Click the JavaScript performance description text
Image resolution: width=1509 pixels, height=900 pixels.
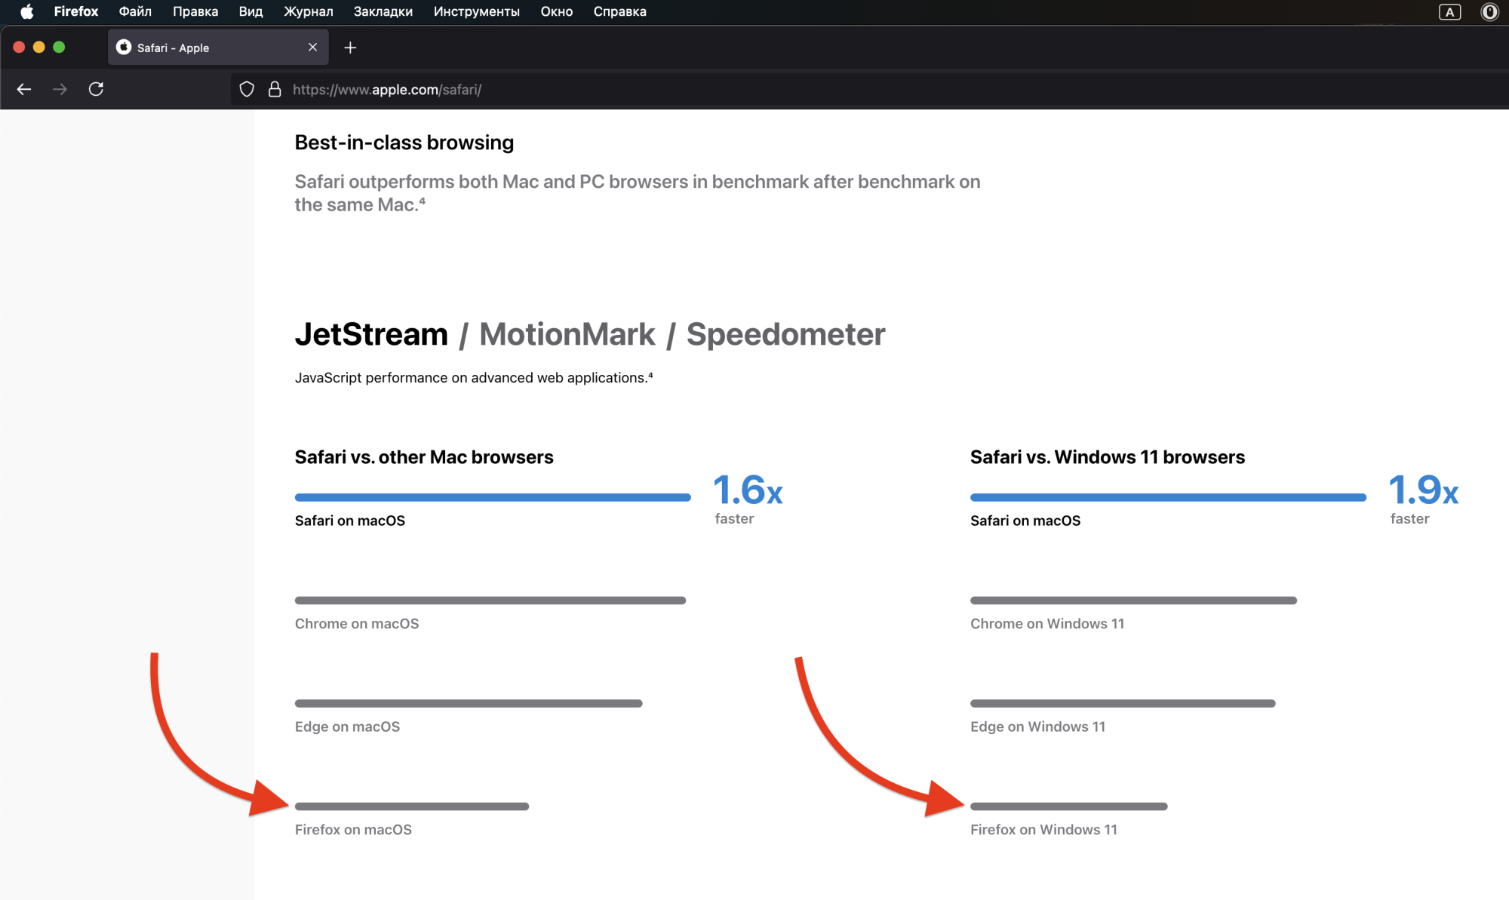473,378
